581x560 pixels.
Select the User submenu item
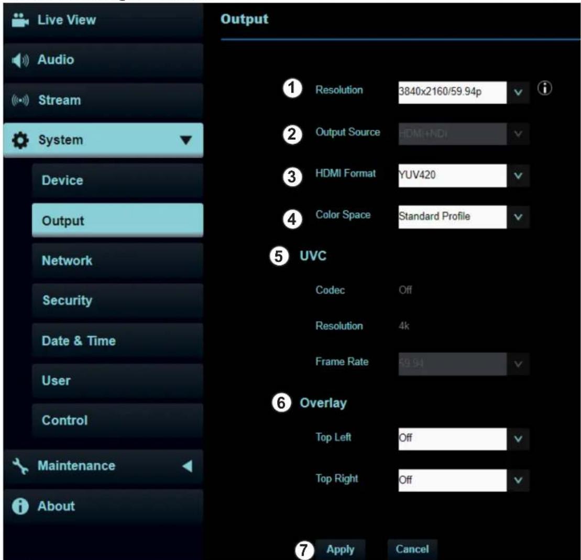[x=117, y=380]
